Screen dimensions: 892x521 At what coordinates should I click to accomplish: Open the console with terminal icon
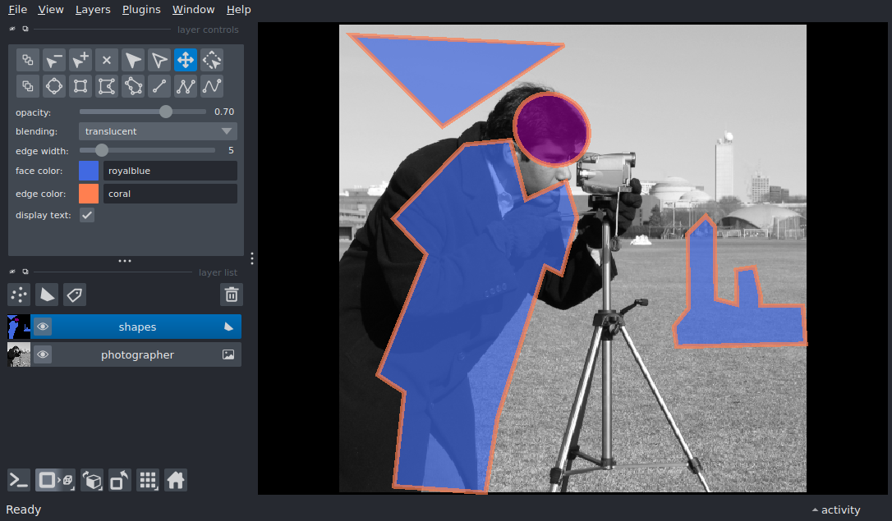tap(19, 480)
